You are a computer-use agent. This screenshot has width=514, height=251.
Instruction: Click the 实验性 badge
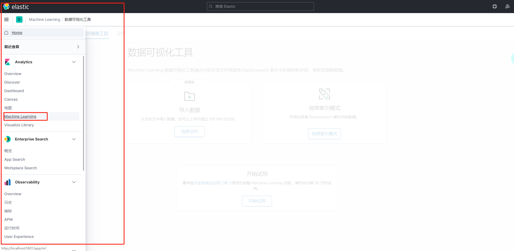coord(190,82)
